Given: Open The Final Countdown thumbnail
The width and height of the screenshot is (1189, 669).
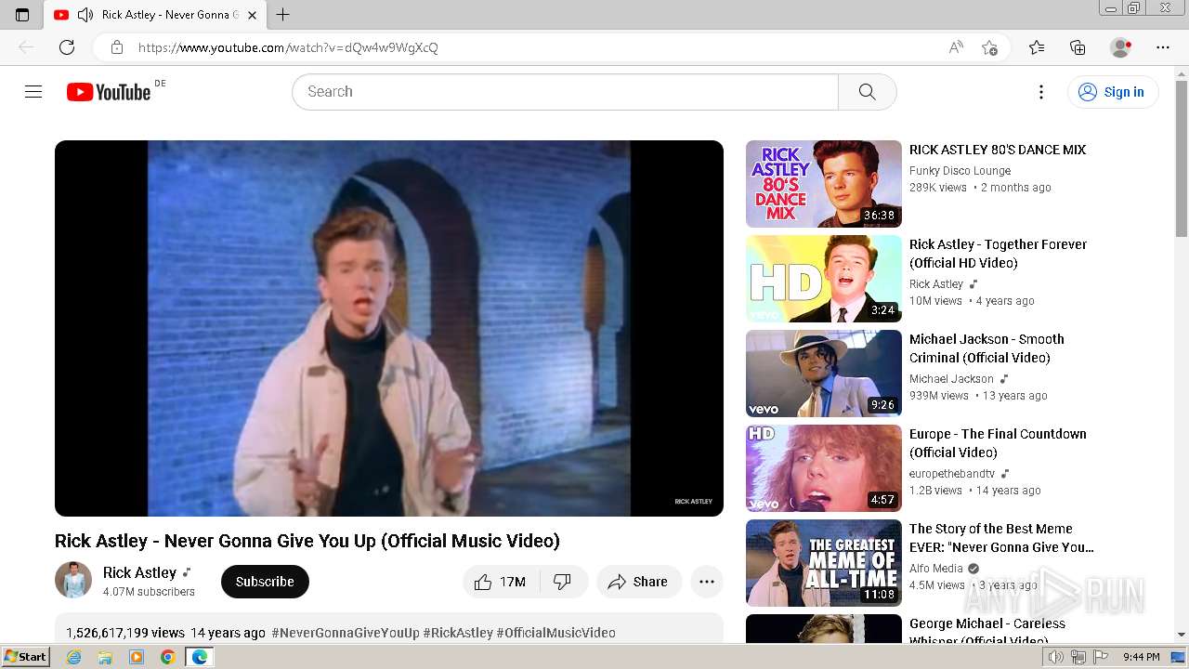Looking at the screenshot, I should (x=824, y=468).
